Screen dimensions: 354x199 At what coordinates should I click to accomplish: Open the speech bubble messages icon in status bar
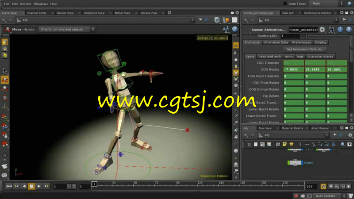click(x=303, y=196)
